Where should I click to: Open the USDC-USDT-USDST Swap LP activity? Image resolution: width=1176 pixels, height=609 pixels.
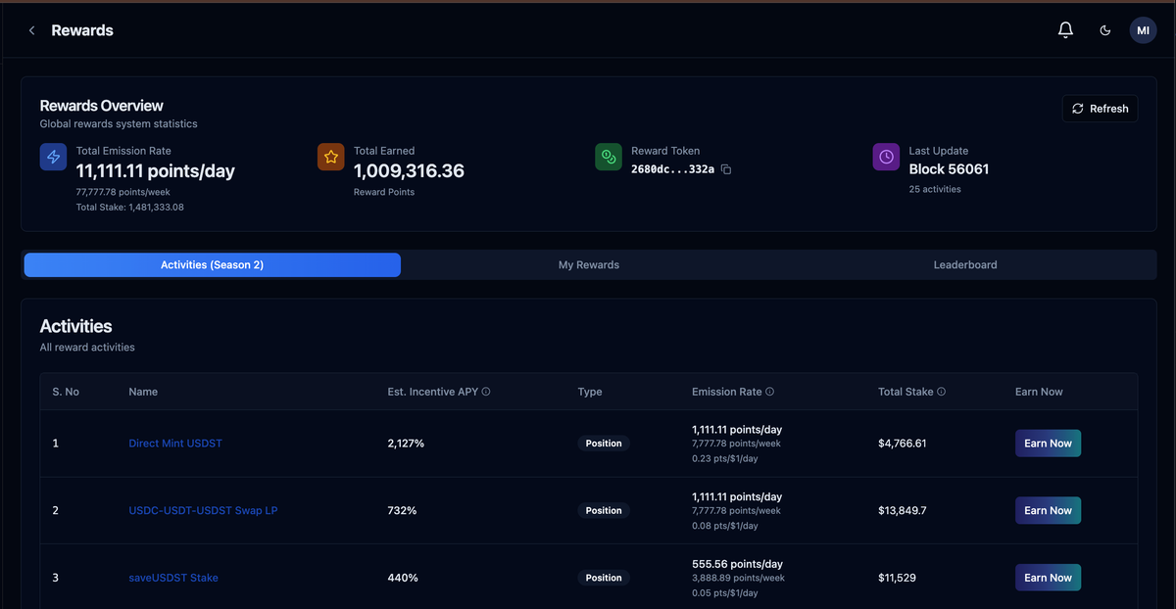[203, 510]
